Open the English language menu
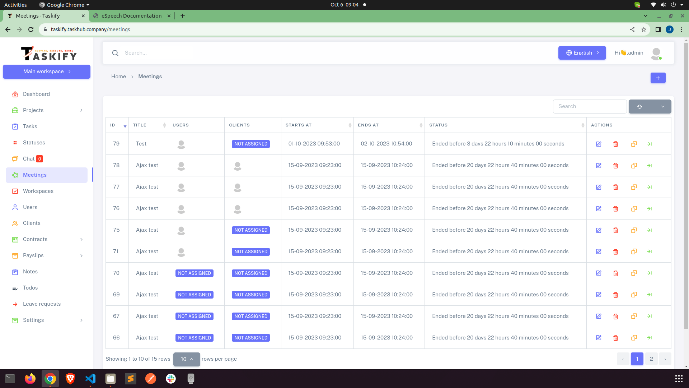This screenshot has height=388, width=689. click(x=582, y=52)
